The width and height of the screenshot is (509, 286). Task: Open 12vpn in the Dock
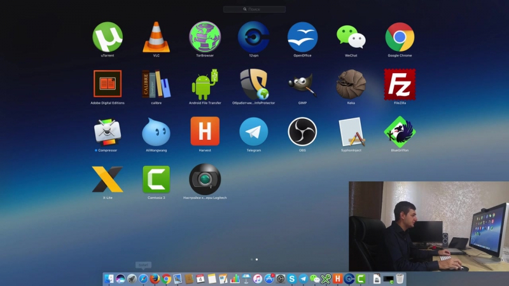[349, 279]
